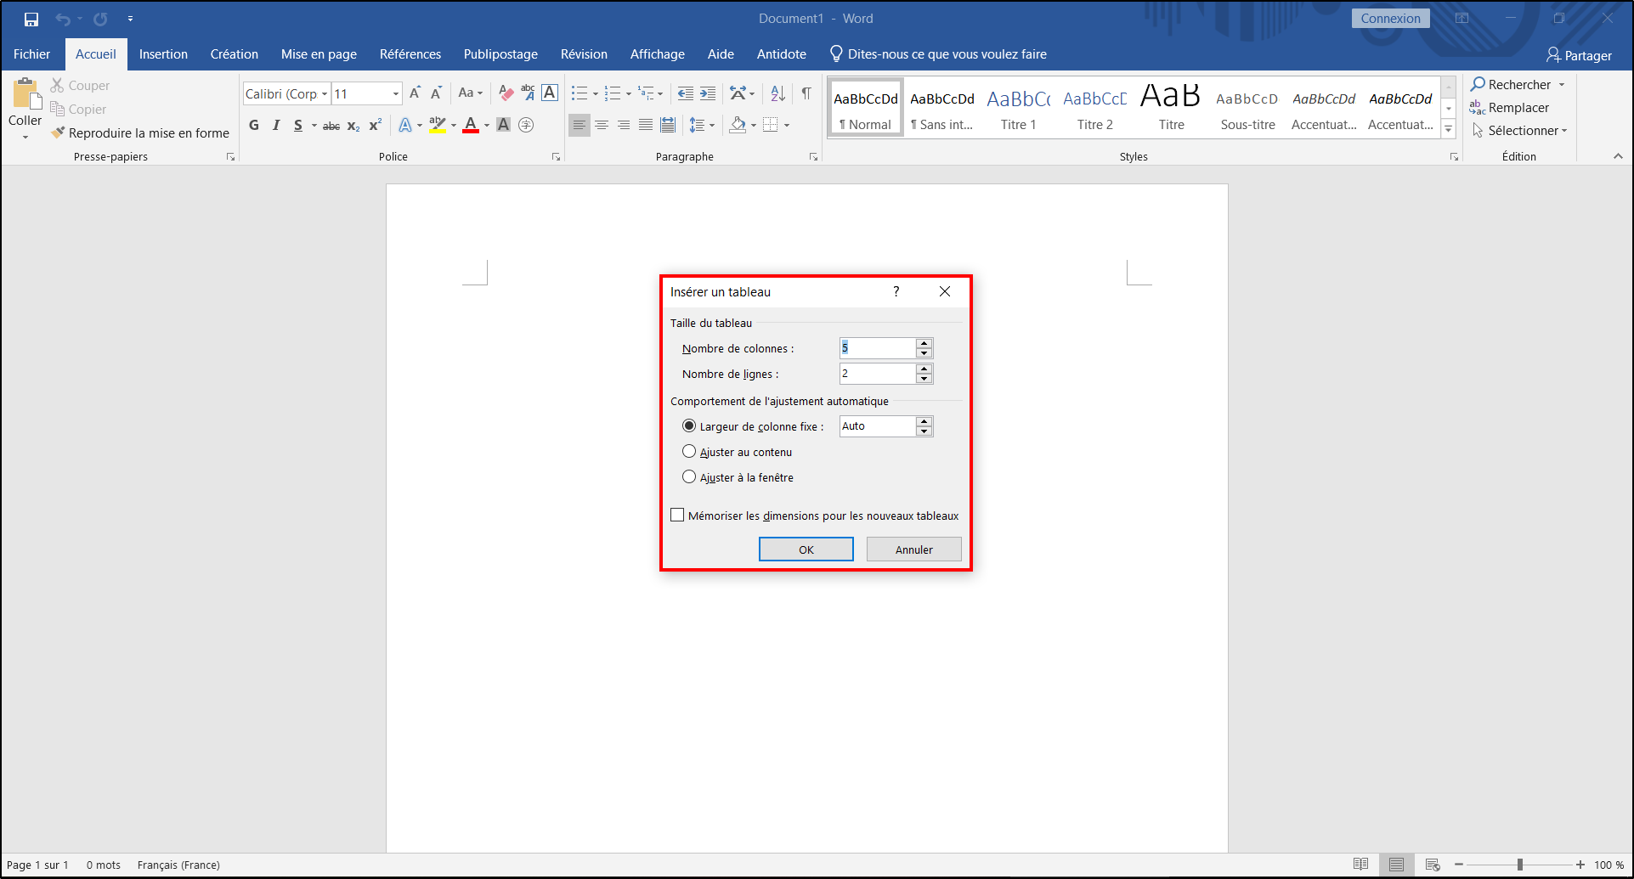Apply Titre 1 style thumbnail
Image resolution: width=1634 pixels, height=879 pixels.
pos(1018,107)
